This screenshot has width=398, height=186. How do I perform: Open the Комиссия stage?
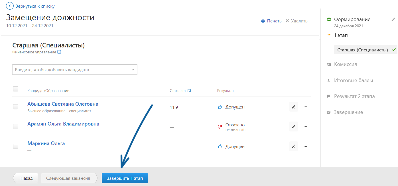[345, 64]
